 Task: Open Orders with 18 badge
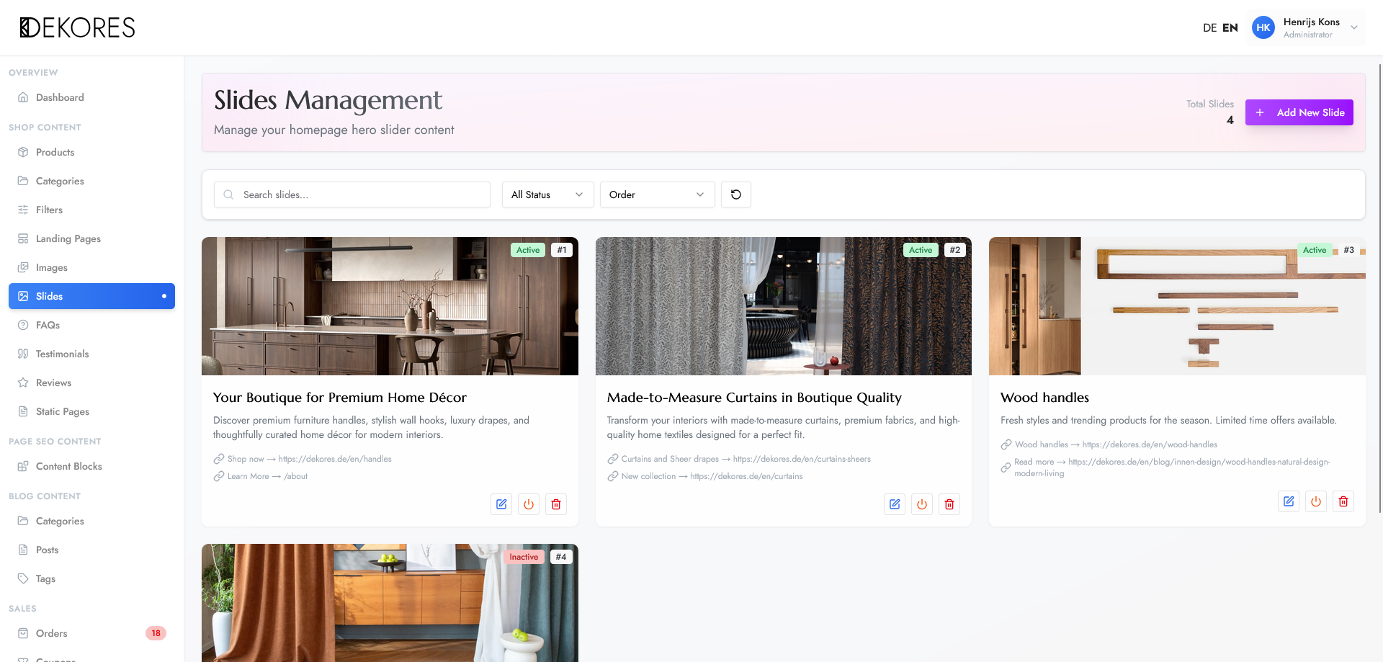click(x=91, y=633)
